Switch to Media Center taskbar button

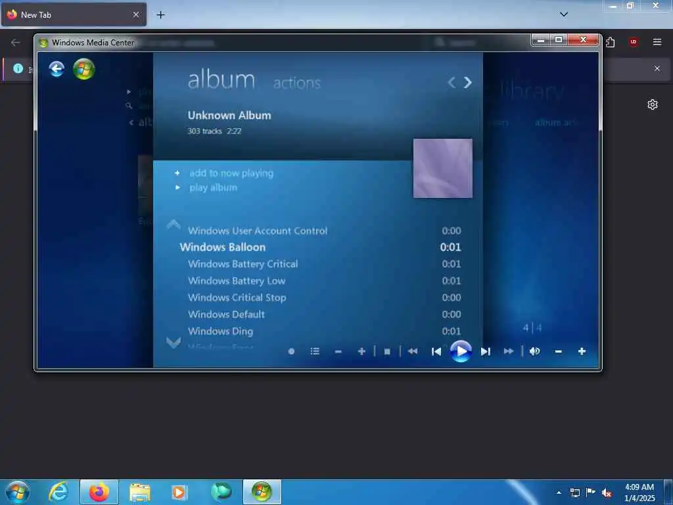coord(262,492)
